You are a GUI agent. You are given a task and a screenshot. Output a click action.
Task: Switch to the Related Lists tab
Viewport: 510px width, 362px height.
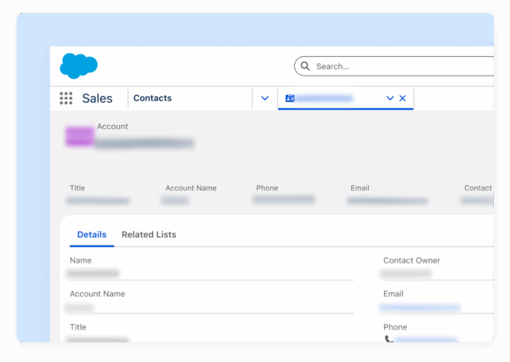[x=149, y=235]
